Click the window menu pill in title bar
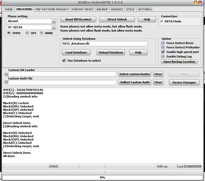This screenshot has height=181, width=205. tap(5, 3)
